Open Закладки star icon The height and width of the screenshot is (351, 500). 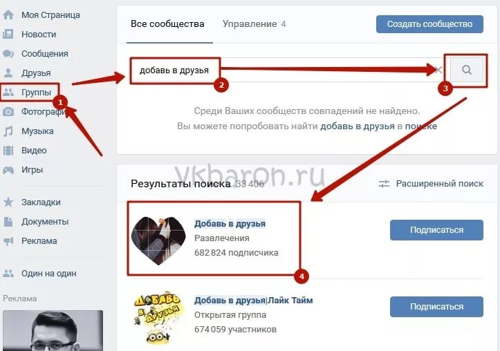pyautogui.click(x=8, y=202)
